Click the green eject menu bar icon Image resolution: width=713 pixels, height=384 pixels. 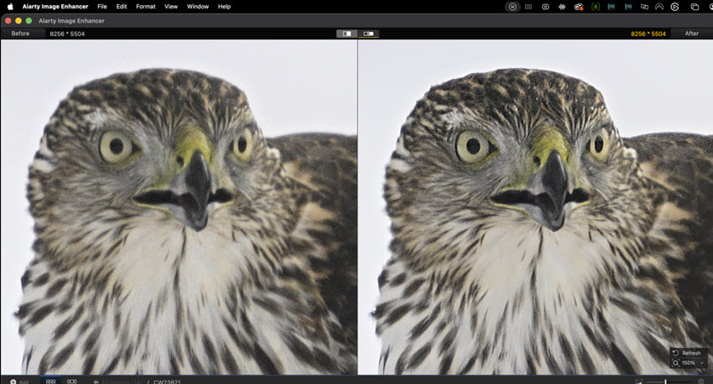click(596, 7)
